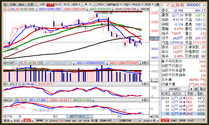Open the 指数叠加 overlay dropdown
Screen dimensions: 209x125
tap(114, 4)
